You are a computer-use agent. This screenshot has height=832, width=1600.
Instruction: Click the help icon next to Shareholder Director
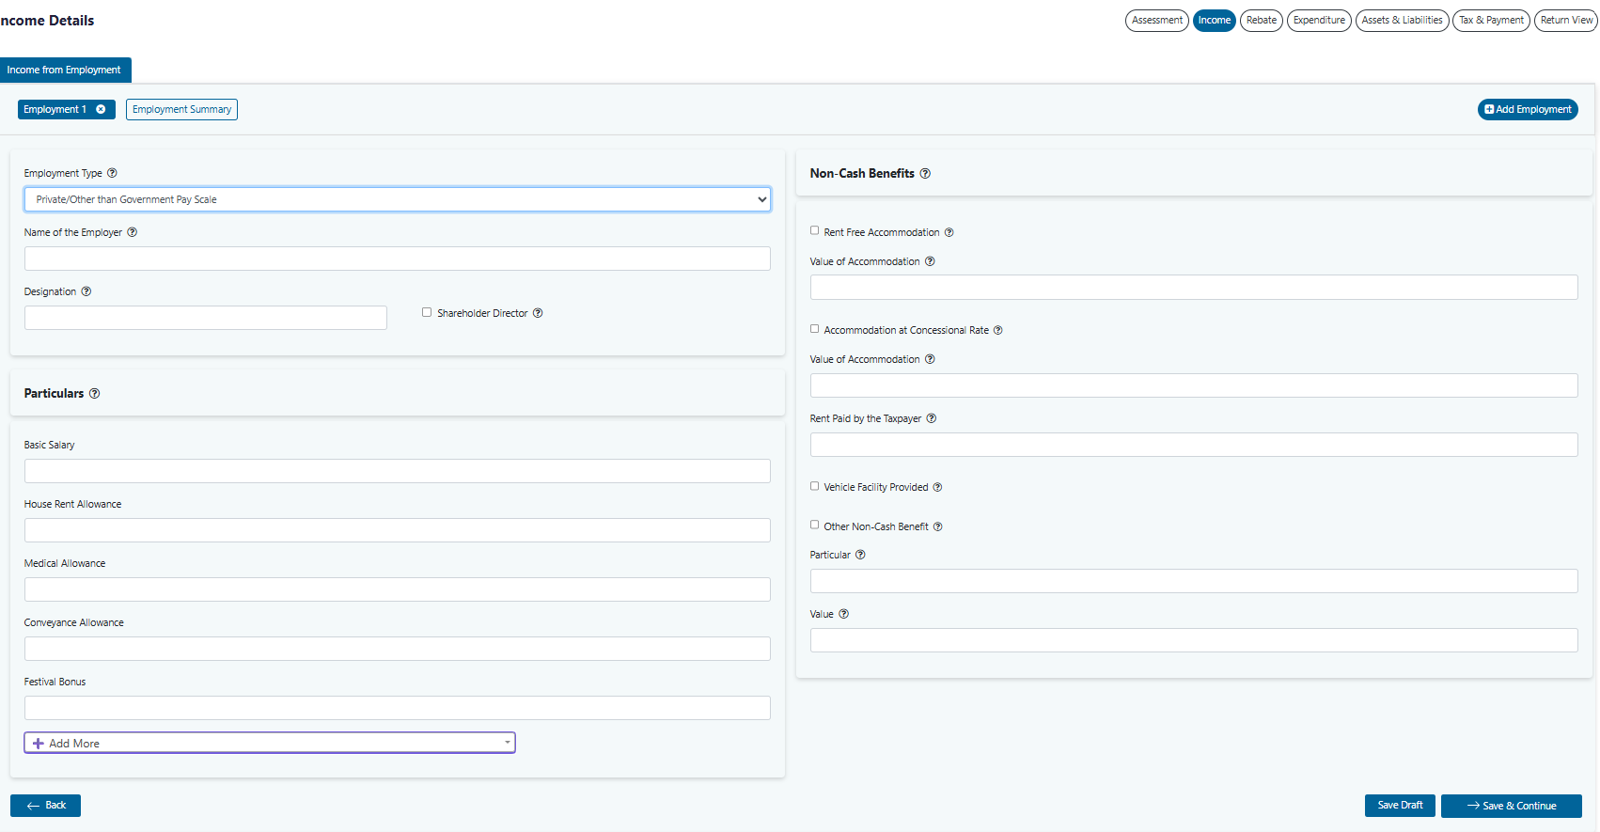538,313
